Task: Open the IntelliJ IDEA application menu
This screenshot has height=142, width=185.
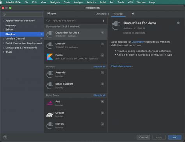Action: tap(13, 2)
